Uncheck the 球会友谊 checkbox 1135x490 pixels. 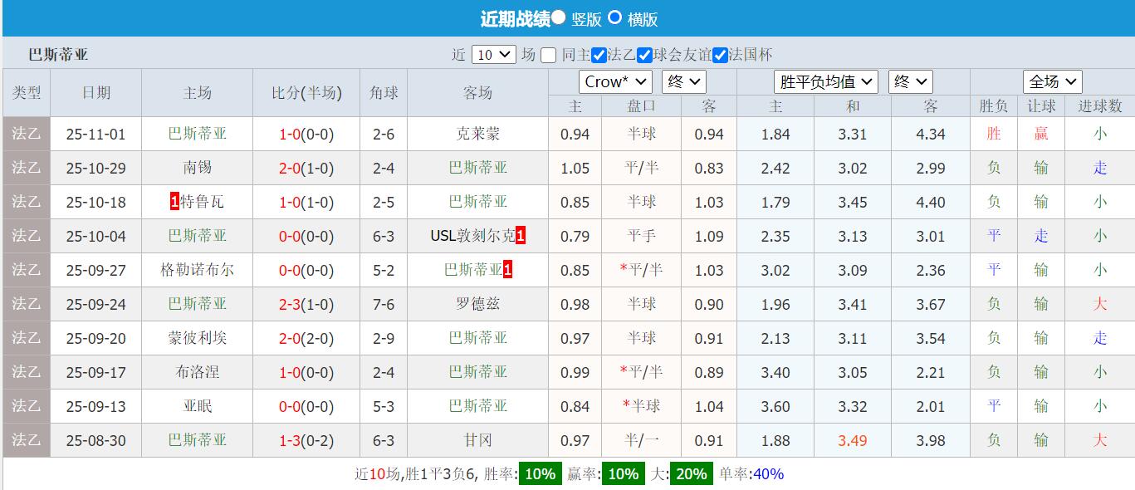(x=644, y=55)
